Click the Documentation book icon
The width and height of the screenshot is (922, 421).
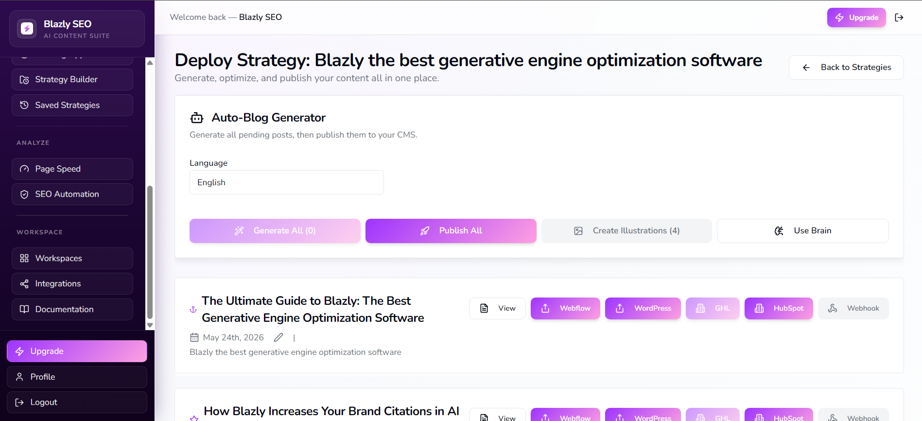(24, 309)
